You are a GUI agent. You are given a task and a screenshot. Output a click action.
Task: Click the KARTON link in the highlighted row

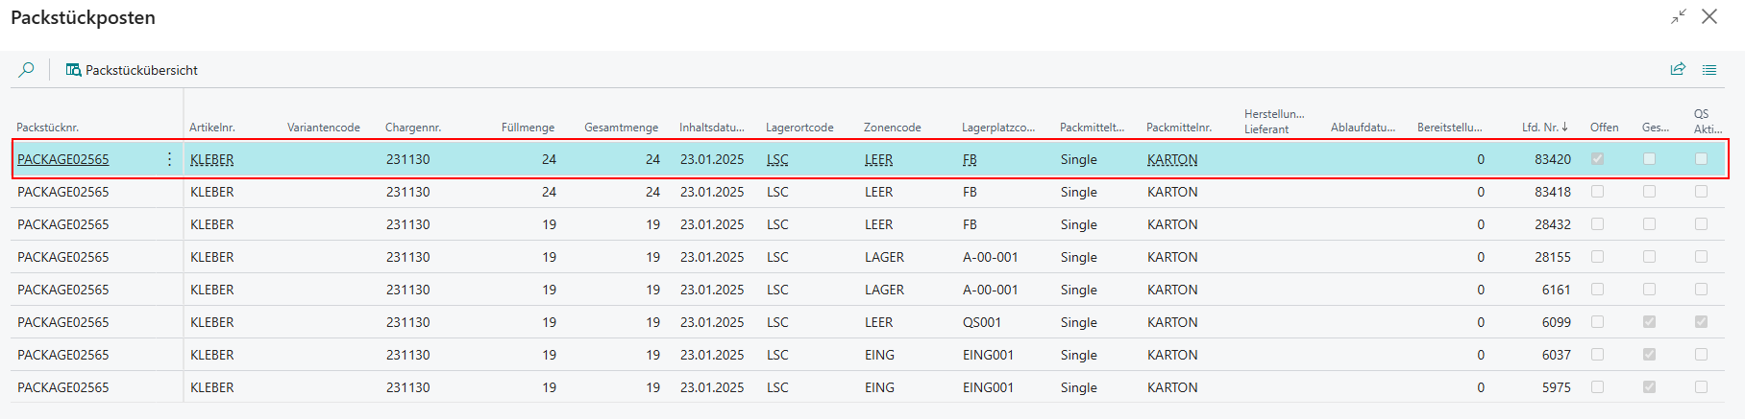(1172, 159)
